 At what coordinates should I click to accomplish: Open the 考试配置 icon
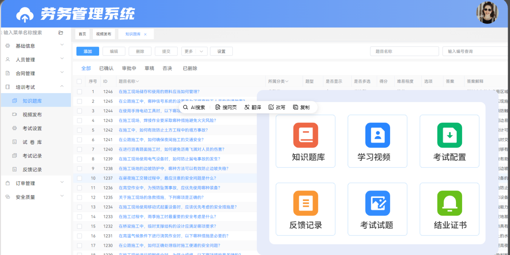pos(449,141)
